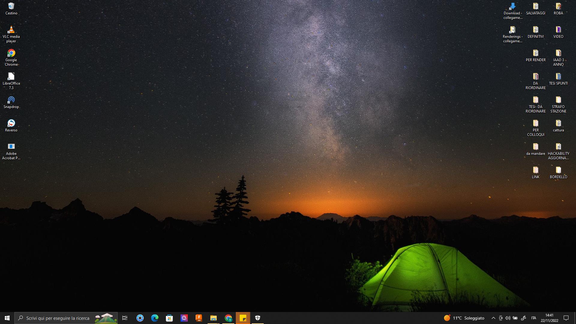Viewport: 576px width, 324px height.
Task: Open Microsoft Edge from the taskbar
Action: pyautogui.click(x=155, y=318)
